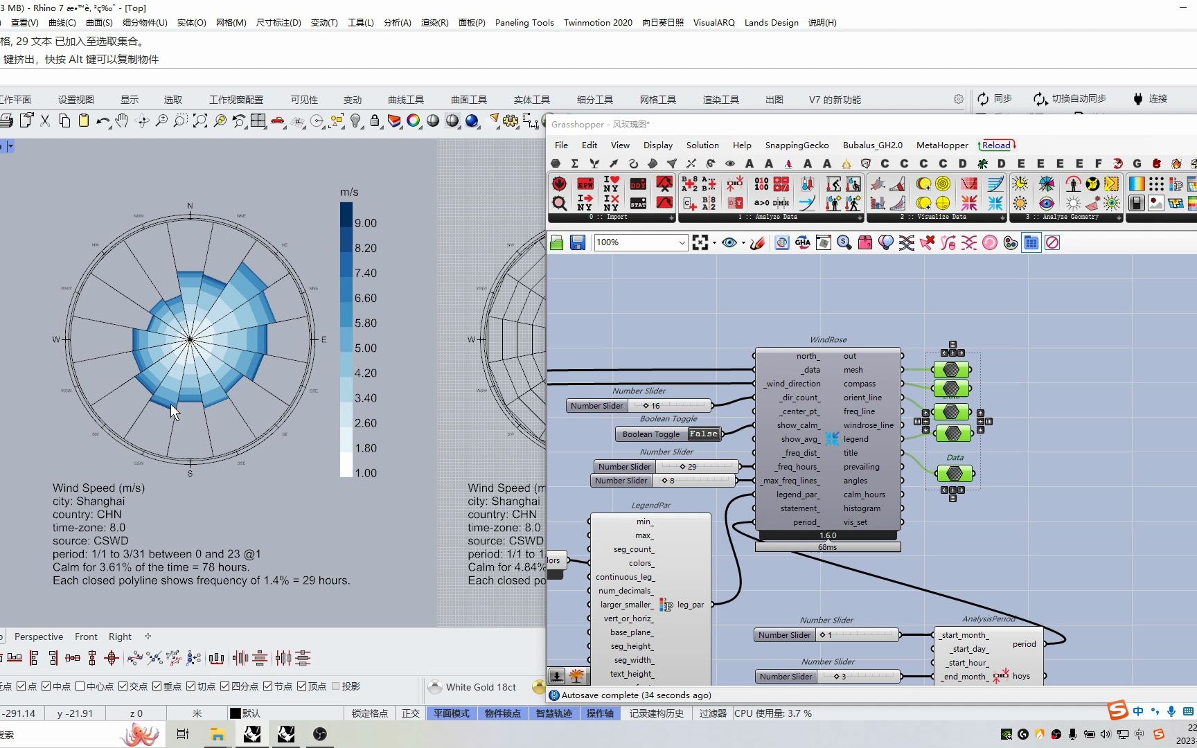Screen dimensions: 1197x748
Task: Click the DDY import component icon
Action: click(638, 184)
